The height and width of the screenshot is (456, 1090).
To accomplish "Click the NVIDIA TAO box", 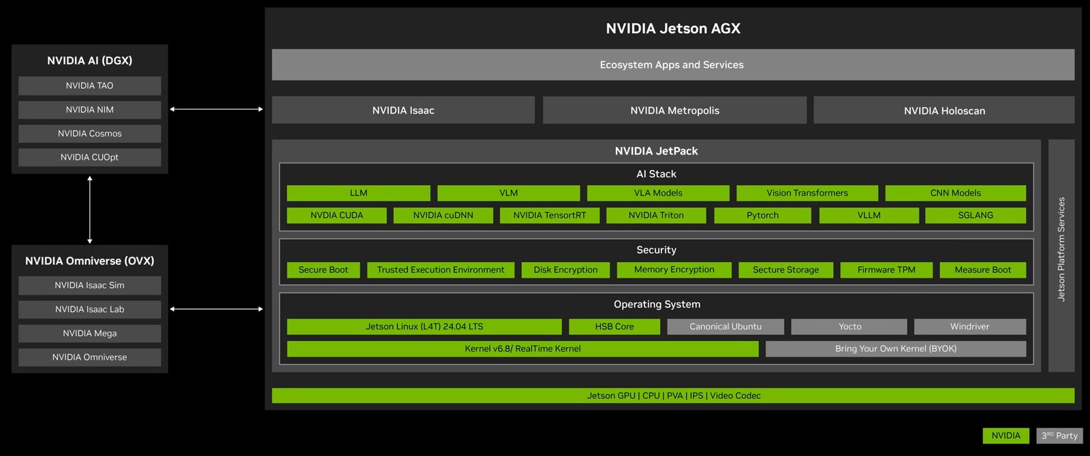I will click(89, 86).
